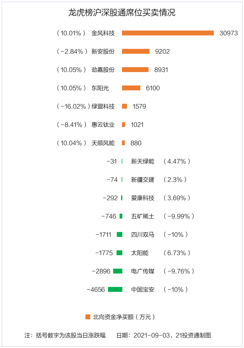Image resolution: width=244 pixels, height=348 pixels.
Task: Select the 新疆交建 stock name
Action: 143,179
